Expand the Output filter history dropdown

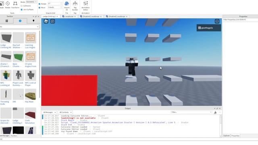coord(211,112)
